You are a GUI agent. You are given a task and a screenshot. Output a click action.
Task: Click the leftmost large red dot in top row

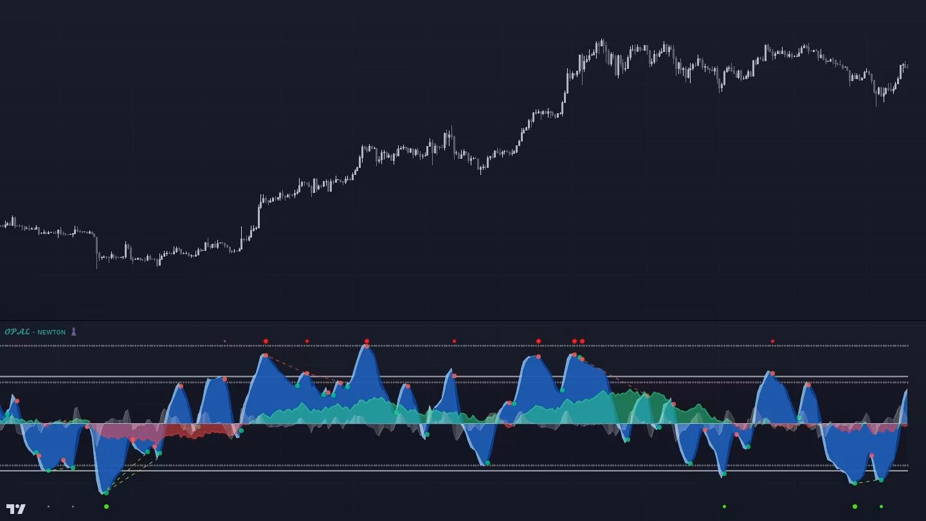pos(266,341)
